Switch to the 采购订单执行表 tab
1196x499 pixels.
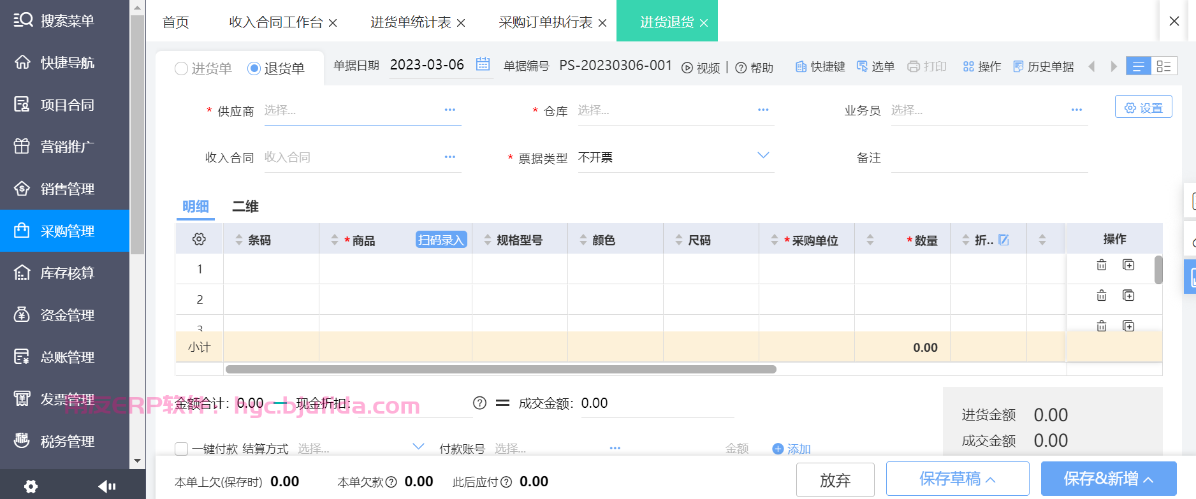pyautogui.click(x=546, y=22)
